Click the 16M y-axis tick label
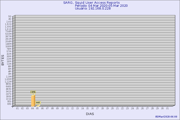This screenshot has width=180, height=120. click(9, 61)
